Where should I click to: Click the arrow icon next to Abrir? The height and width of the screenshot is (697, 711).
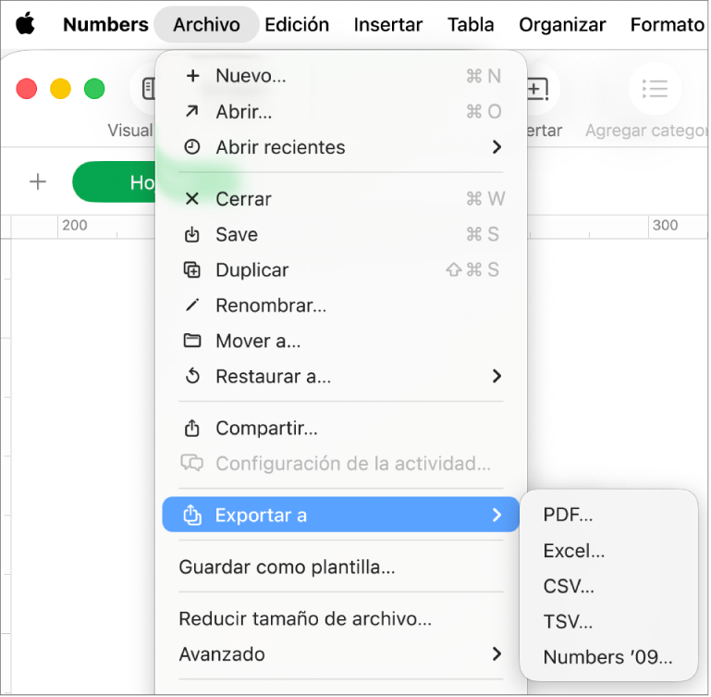click(192, 111)
